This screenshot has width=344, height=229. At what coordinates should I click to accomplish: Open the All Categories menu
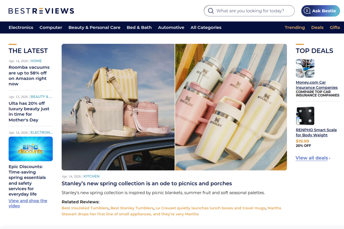pyautogui.click(x=206, y=27)
